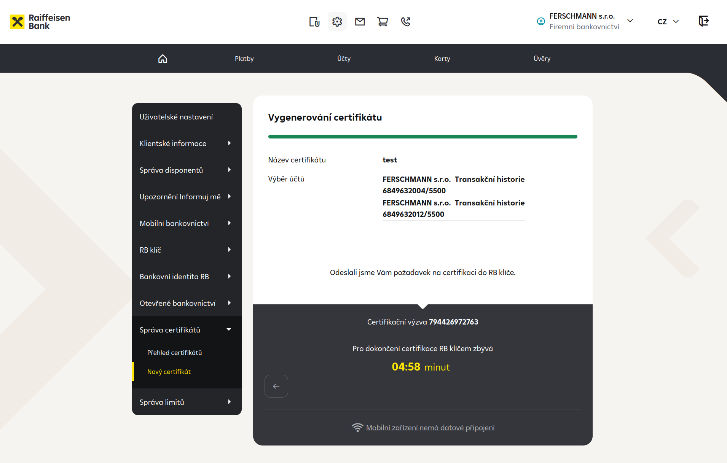Click Mobilní zařízení nemá datové připojení link
Viewport: 727px width, 463px height.
coord(430,428)
